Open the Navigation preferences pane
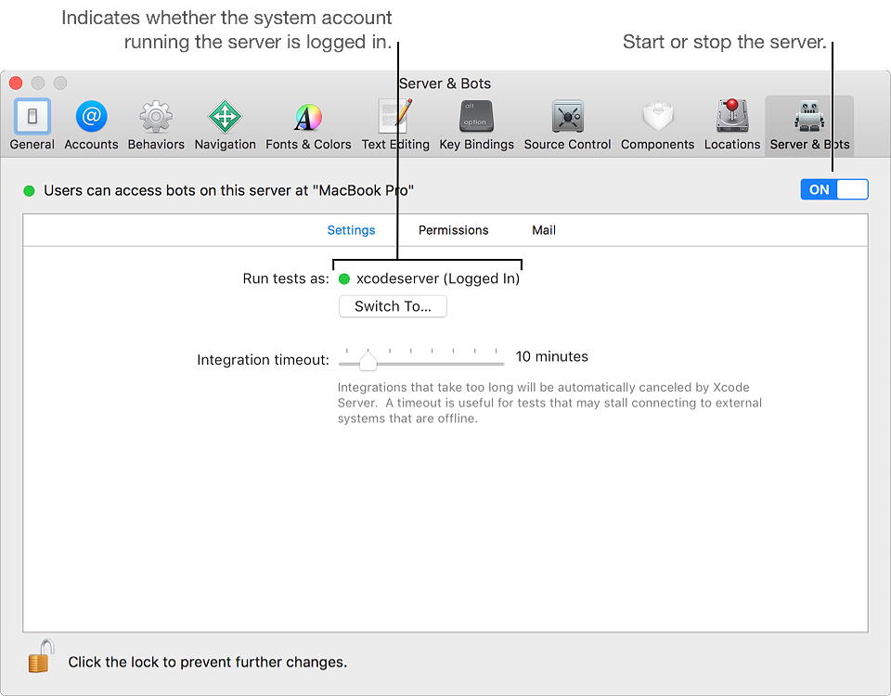The image size is (891, 696). pyautogui.click(x=225, y=125)
